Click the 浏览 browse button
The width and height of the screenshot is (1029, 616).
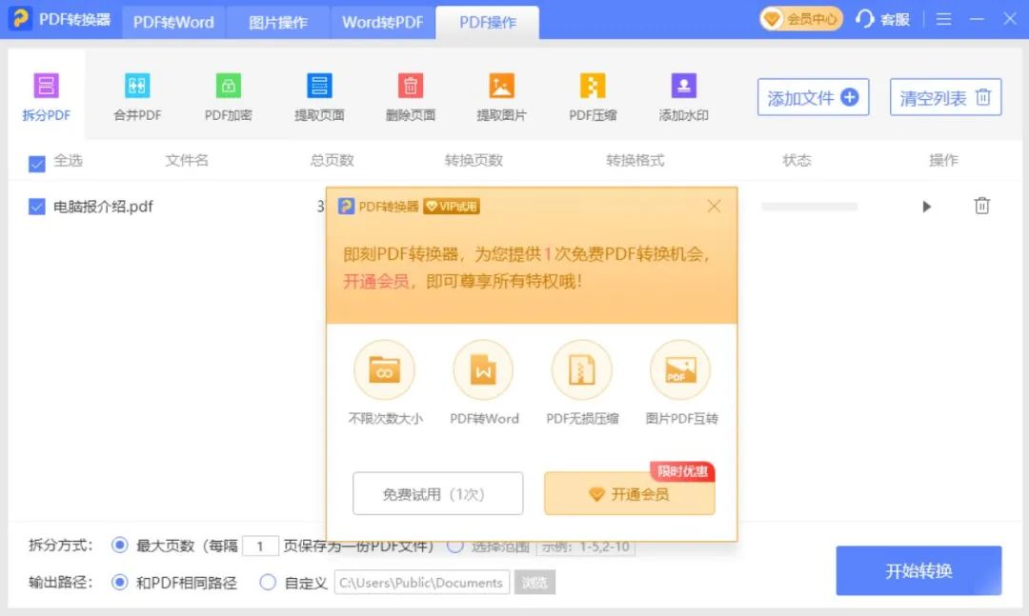[x=535, y=582]
